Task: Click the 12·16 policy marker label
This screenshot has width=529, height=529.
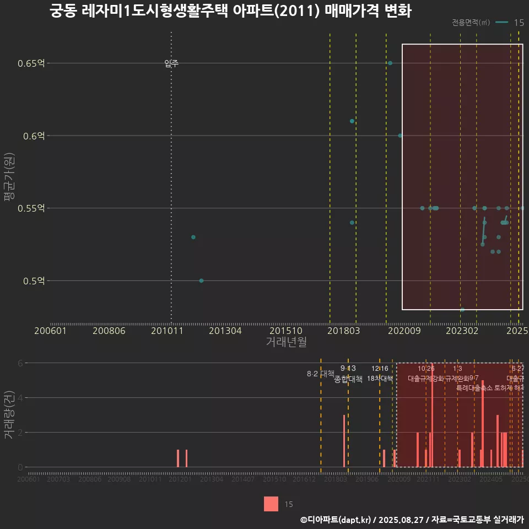Action: click(380, 368)
